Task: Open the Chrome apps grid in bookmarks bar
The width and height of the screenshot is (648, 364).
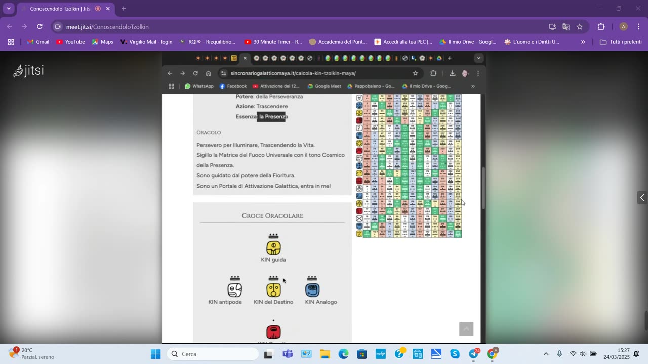Action: pyautogui.click(x=11, y=42)
